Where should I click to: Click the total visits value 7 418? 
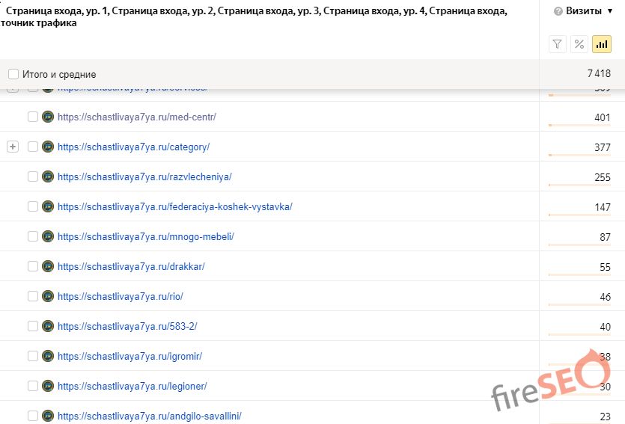pyautogui.click(x=598, y=74)
